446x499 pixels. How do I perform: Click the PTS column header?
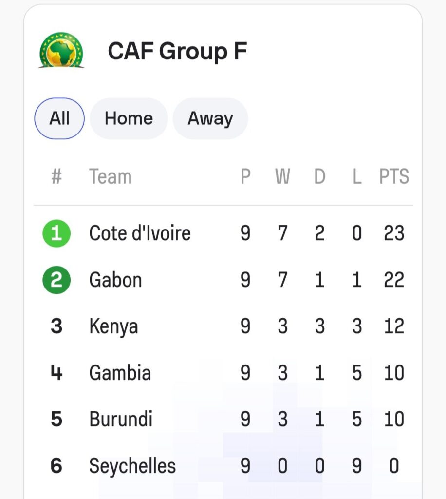click(394, 177)
